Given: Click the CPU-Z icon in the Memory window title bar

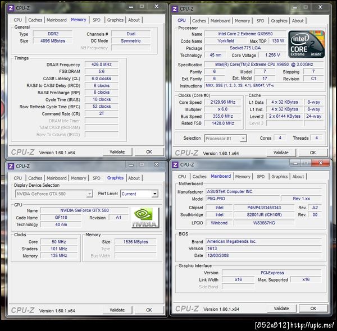Looking at the screenshot, I should click(x=11, y=8).
